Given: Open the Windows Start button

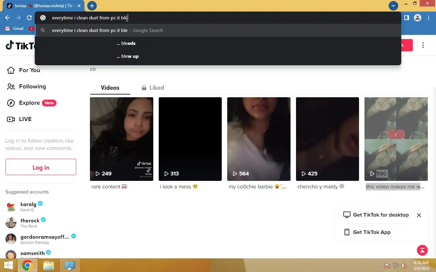Looking at the screenshot, I should [9, 265].
